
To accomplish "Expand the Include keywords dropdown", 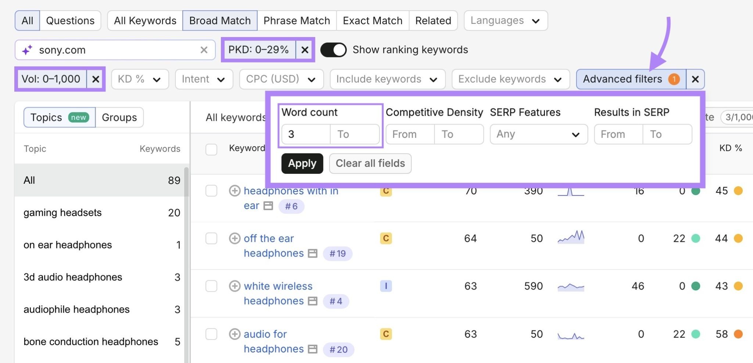I will [388, 79].
